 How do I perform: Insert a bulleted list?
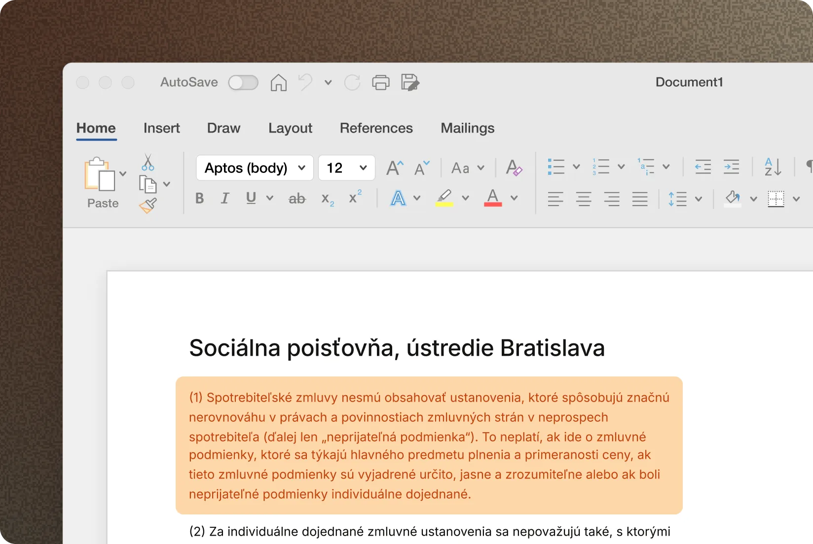pos(556,167)
